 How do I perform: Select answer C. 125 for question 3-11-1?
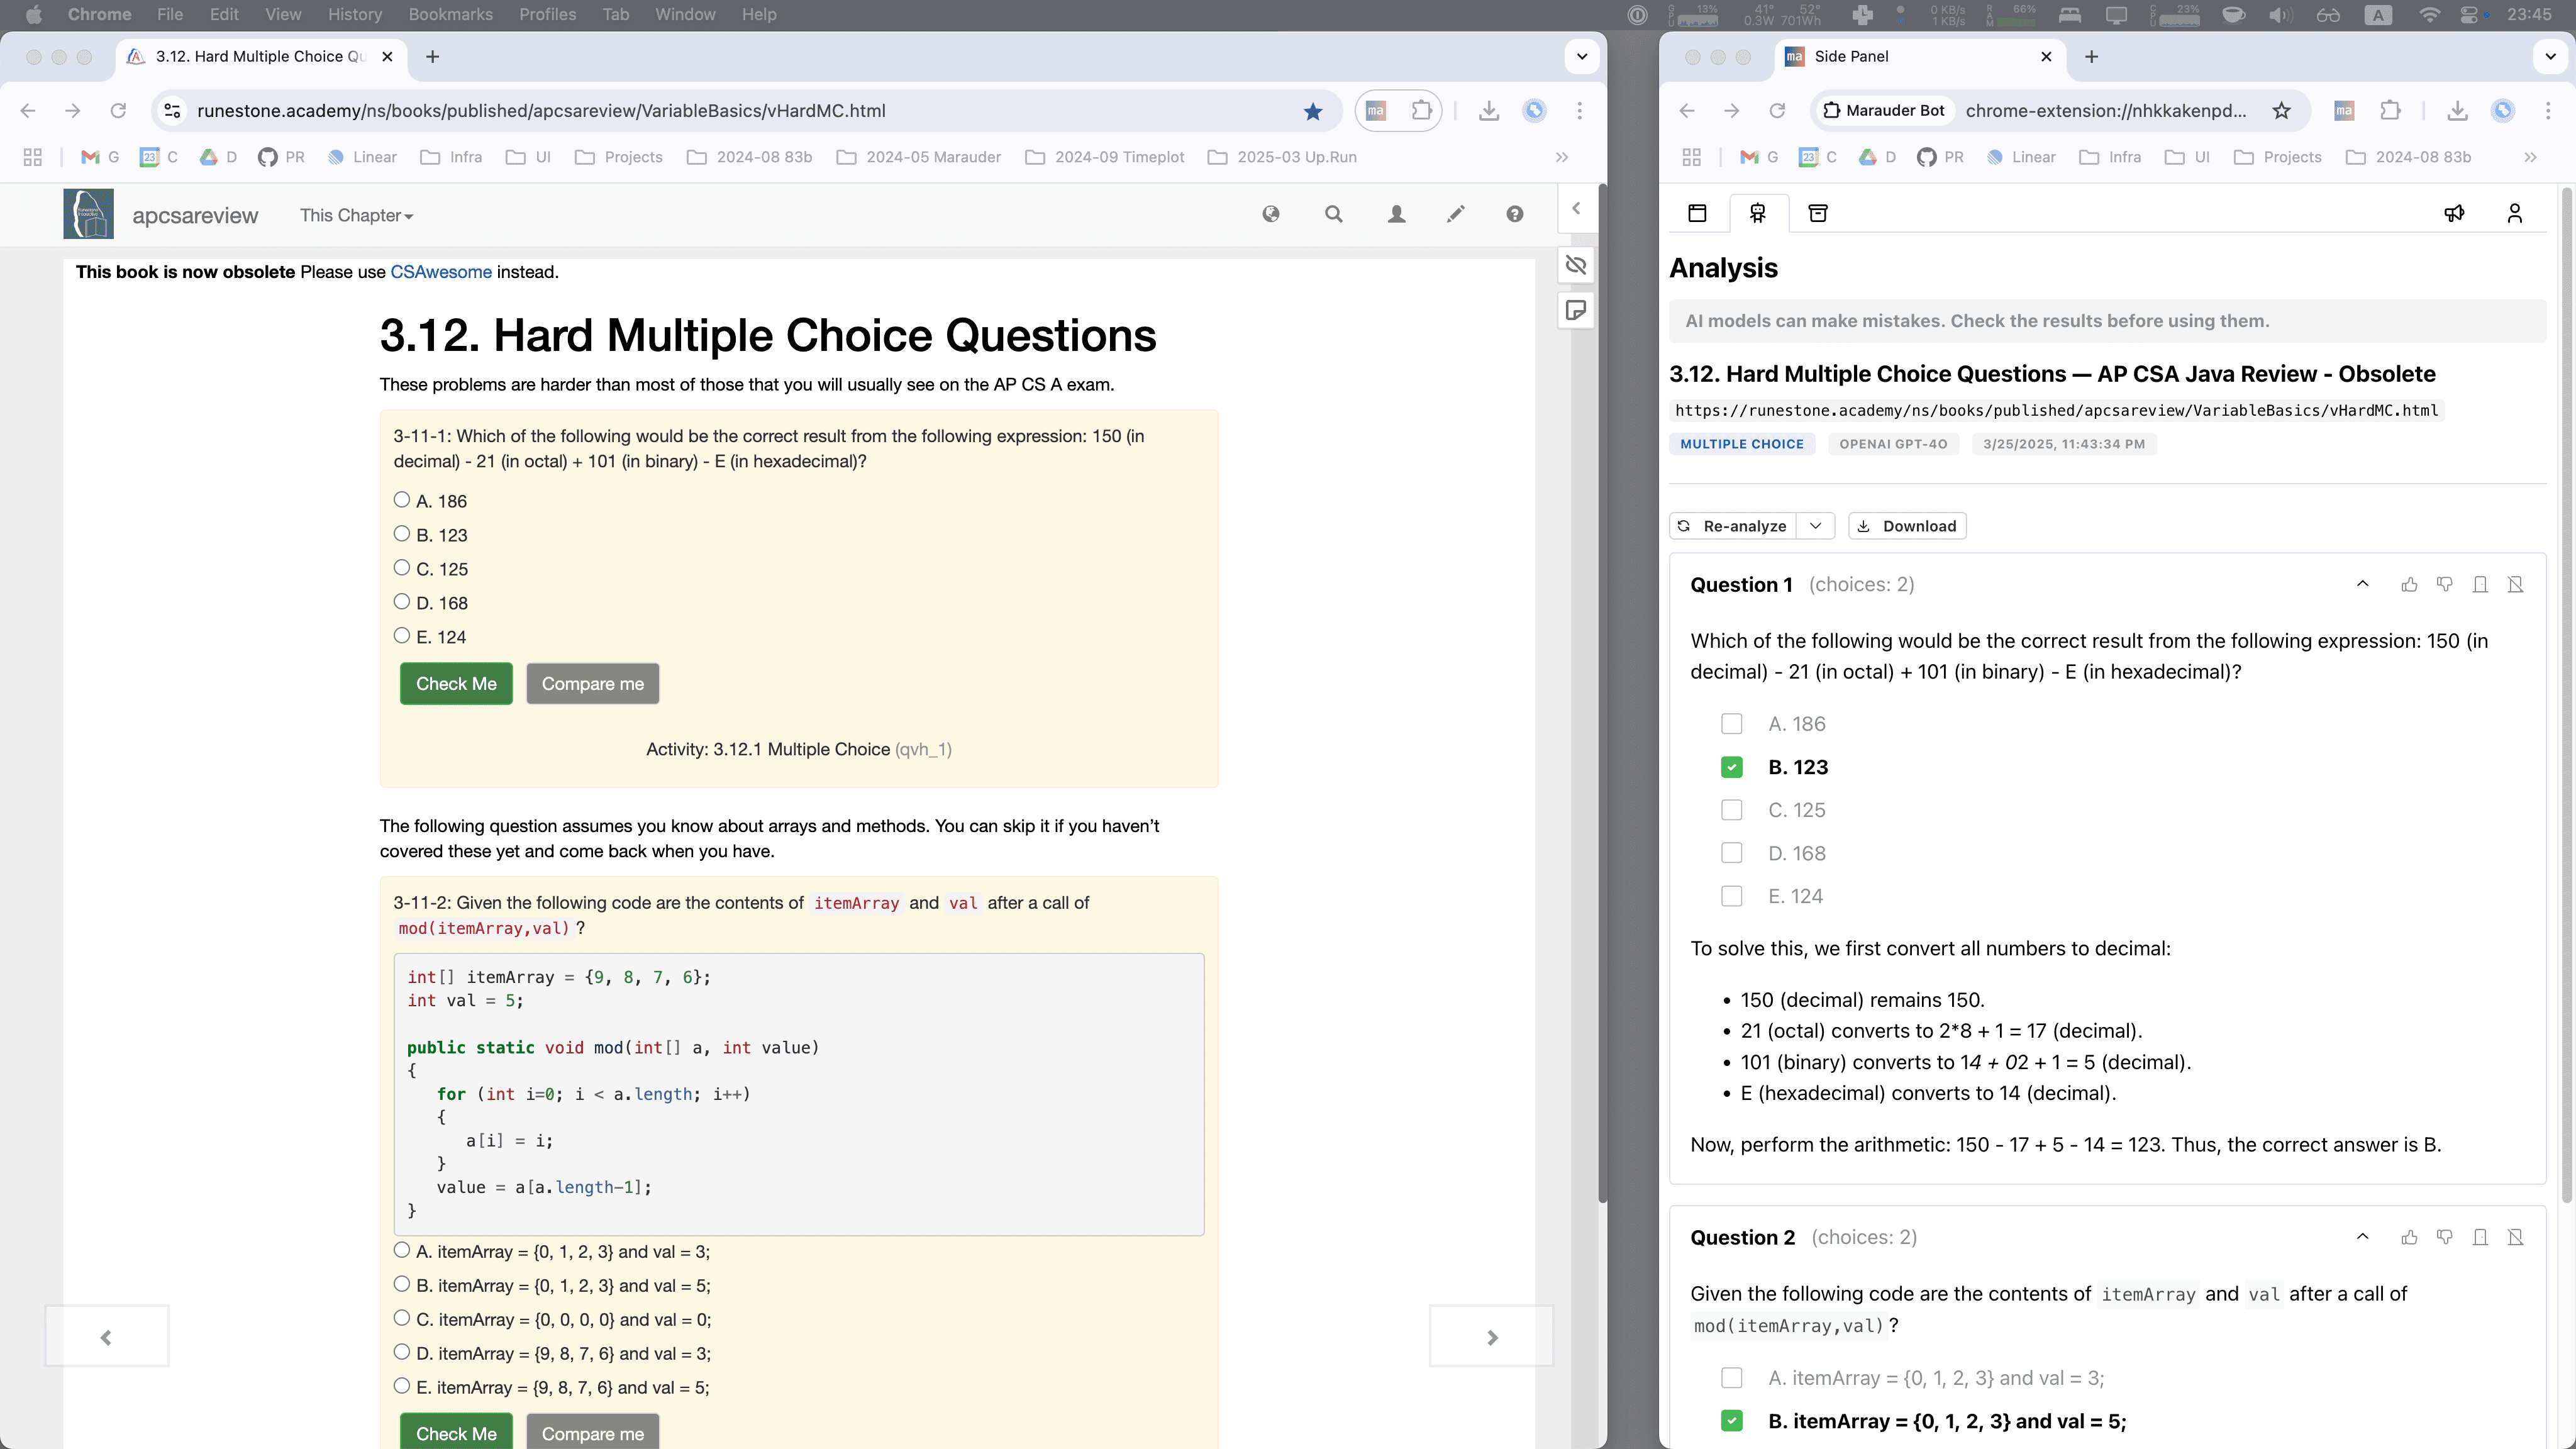(402, 567)
